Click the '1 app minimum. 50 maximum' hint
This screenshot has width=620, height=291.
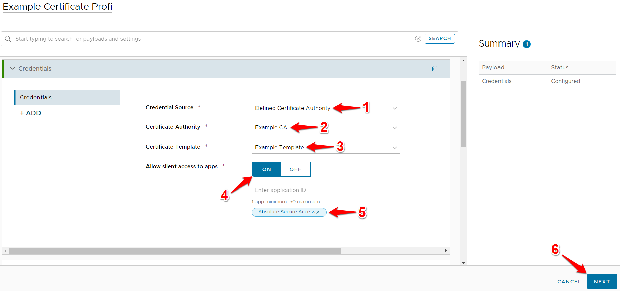click(286, 202)
